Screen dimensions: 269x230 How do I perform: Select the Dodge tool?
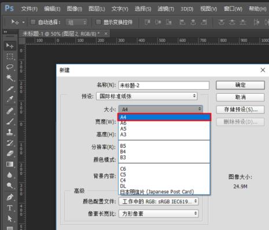[x=10, y=185]
